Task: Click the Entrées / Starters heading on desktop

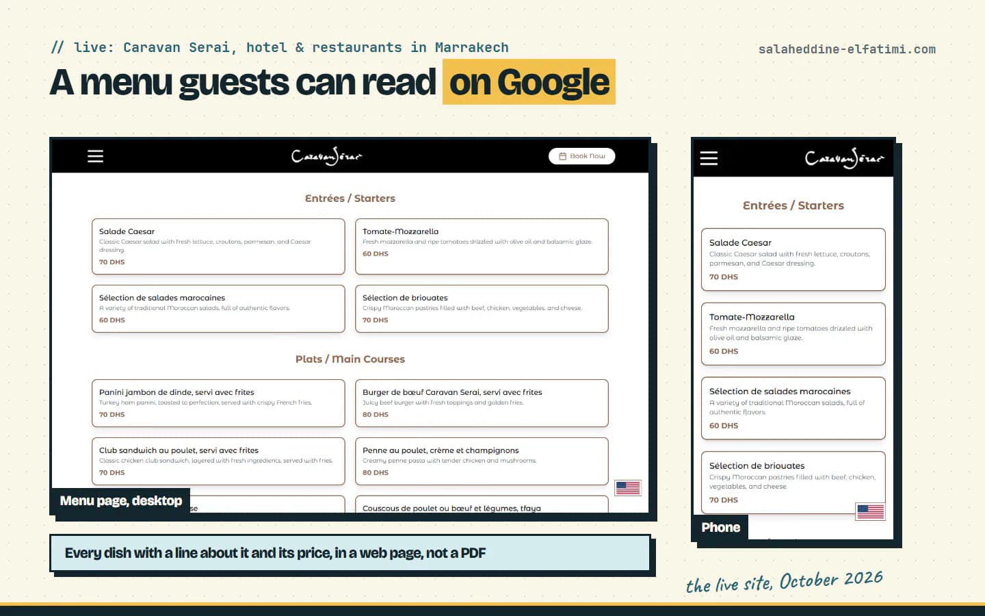Action: 350,198
